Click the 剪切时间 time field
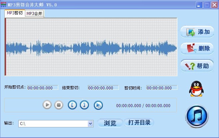Screen dimensions: 219x138 [x=162, y=88]
